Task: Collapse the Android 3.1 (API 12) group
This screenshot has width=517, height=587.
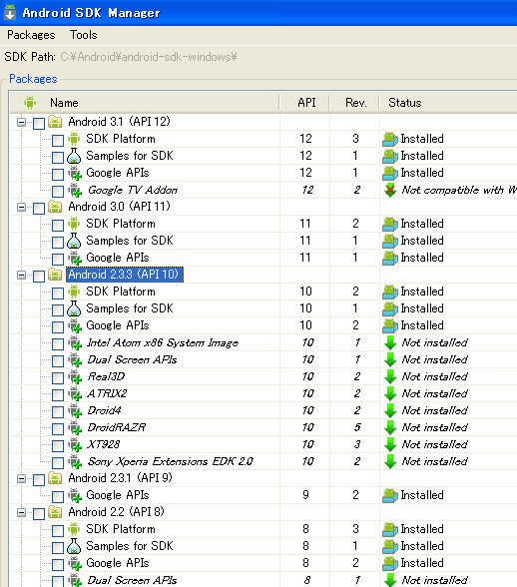Action: pyautogui.click(x=22, y=122)
